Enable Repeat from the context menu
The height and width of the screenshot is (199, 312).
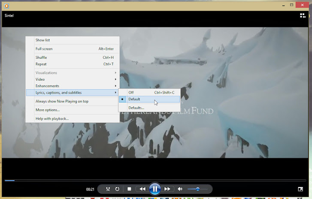[x=73, y=64]
